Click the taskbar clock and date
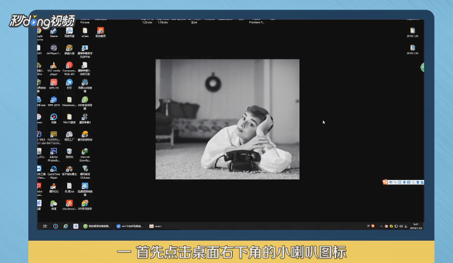Viewport: 453px width, 263px height. [x=416, y=226]
